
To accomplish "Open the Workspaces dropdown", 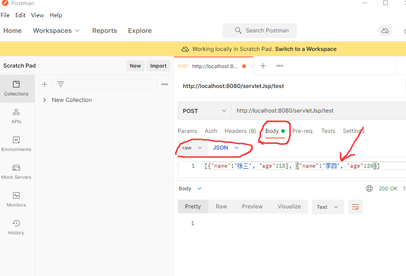I will [56, 31].
